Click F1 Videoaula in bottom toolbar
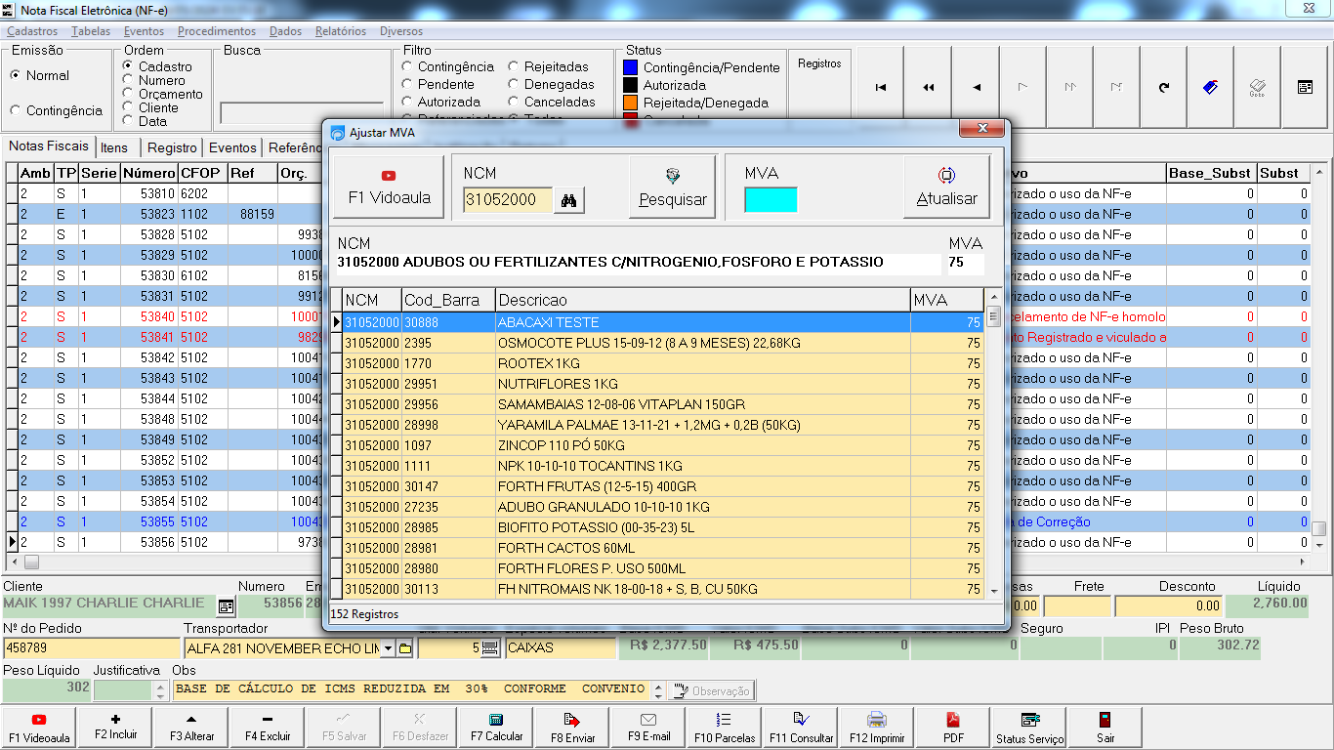Image resolution: width=1334 pixels, height=750 pixels. (39, 729)
